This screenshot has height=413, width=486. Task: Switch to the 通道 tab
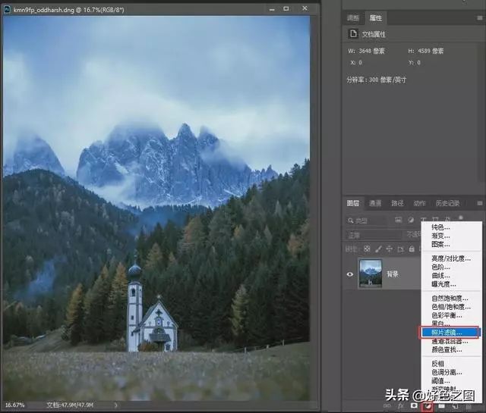[375, 203]
